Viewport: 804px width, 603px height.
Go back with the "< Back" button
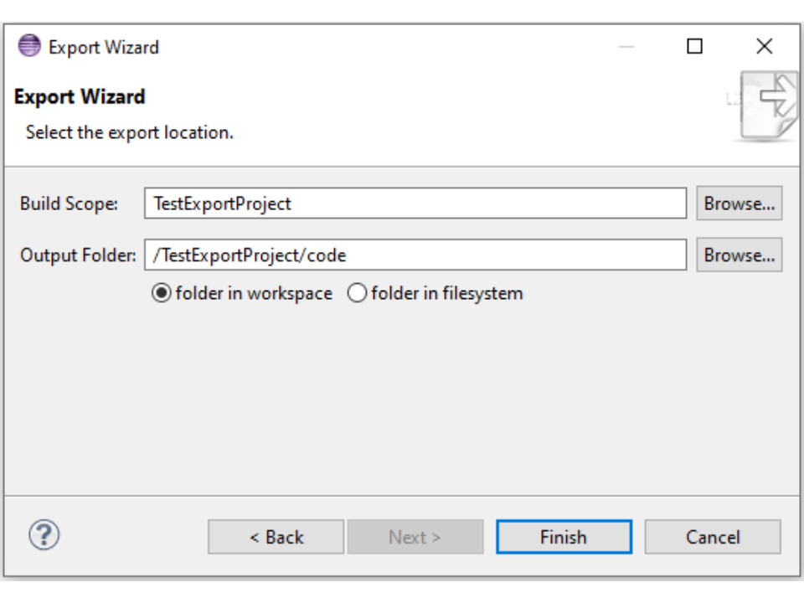[276, 537]
